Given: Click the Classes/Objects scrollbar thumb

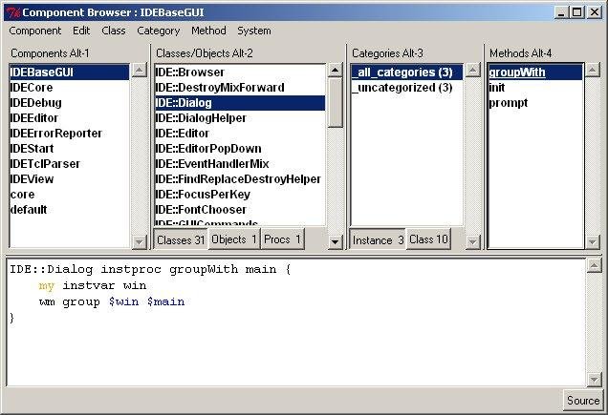Looking at the screenshot, I should pos(335,102).
